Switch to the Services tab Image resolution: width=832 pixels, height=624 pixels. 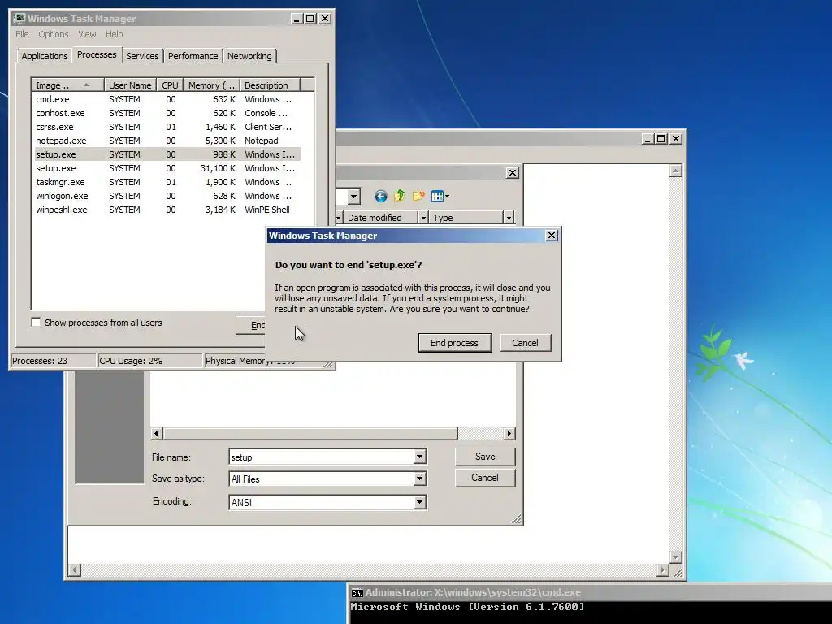[x=142, y=56]
